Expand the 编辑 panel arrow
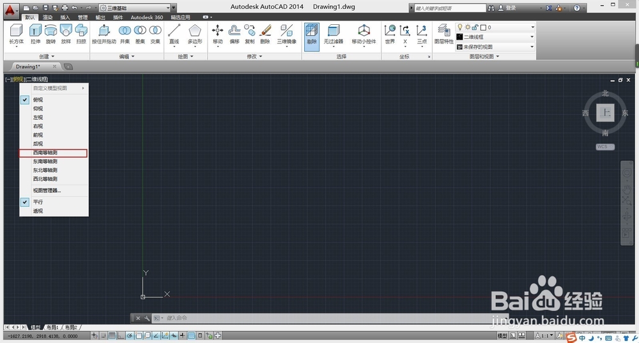The width and height of the screenshot is (639, 343). (133, 57)
